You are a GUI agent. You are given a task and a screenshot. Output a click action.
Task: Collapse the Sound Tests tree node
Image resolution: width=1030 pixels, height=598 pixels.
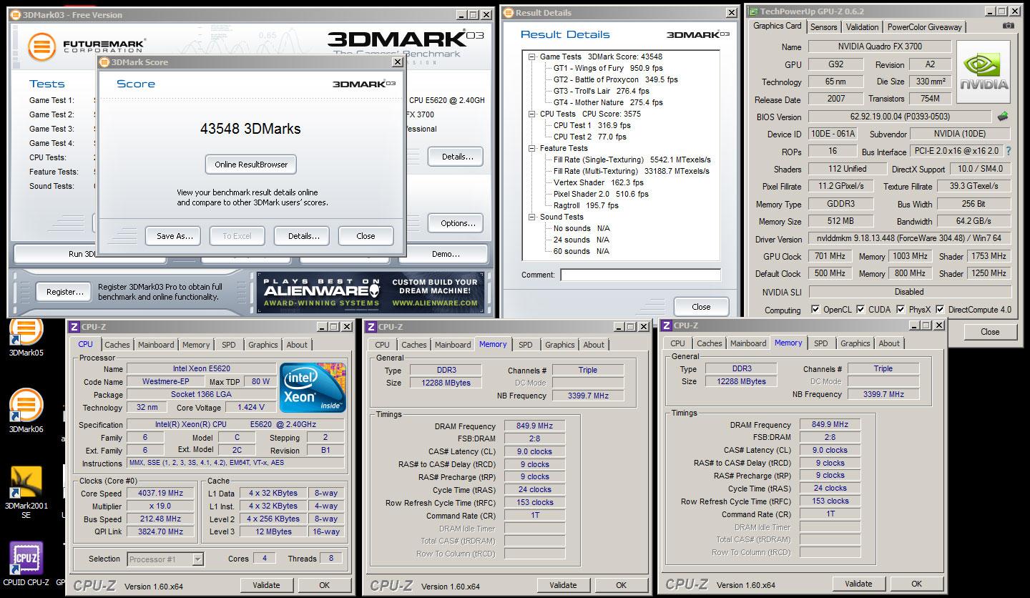coord(532,217)
